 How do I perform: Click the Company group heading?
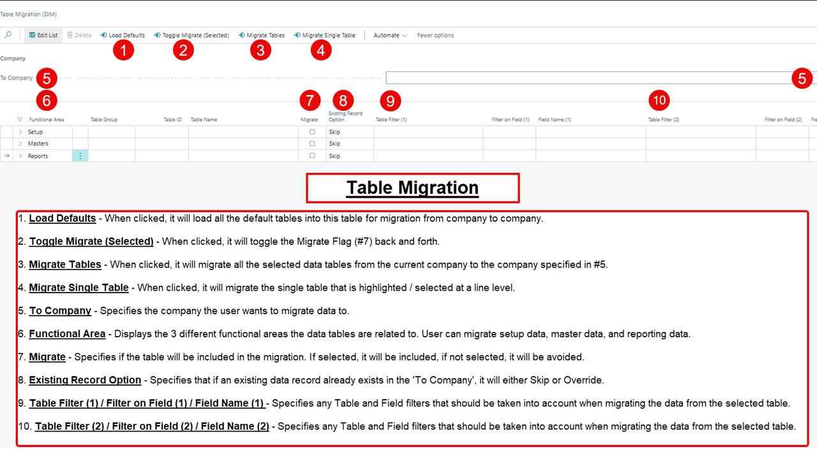(13, 59)
